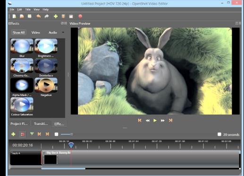Toggle the timeline snapping magnet
Viewport: 244px width, 176px height.
(x=23, y=134)
